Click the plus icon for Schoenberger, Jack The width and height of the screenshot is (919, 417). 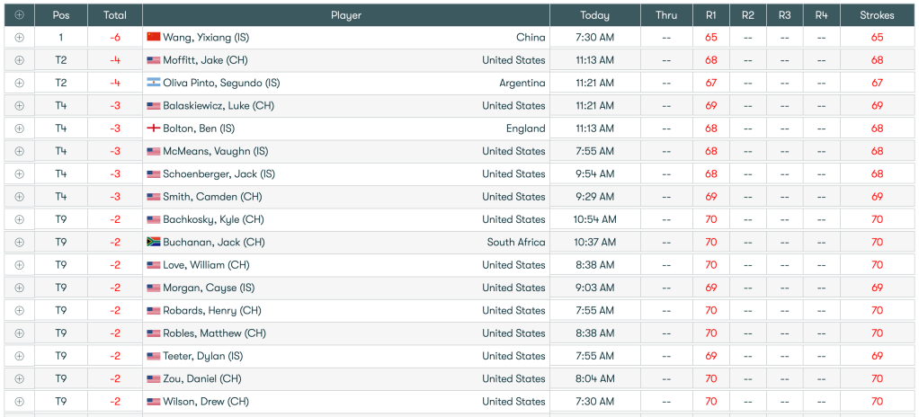coord(19,174)
